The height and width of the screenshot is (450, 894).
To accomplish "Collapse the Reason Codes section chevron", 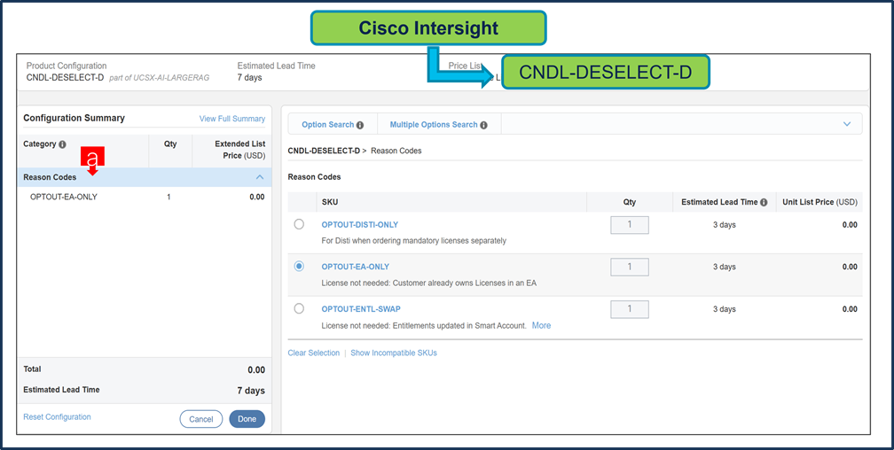I will tap(260, 177).
